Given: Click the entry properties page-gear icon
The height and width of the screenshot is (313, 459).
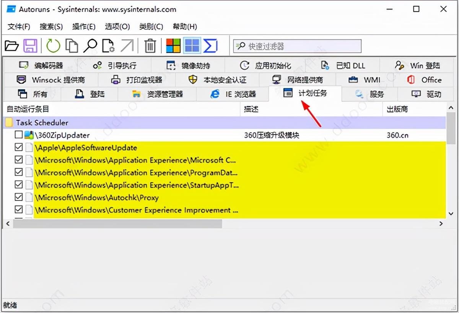Looking at the screenshot, I should [x=109, y=46].
